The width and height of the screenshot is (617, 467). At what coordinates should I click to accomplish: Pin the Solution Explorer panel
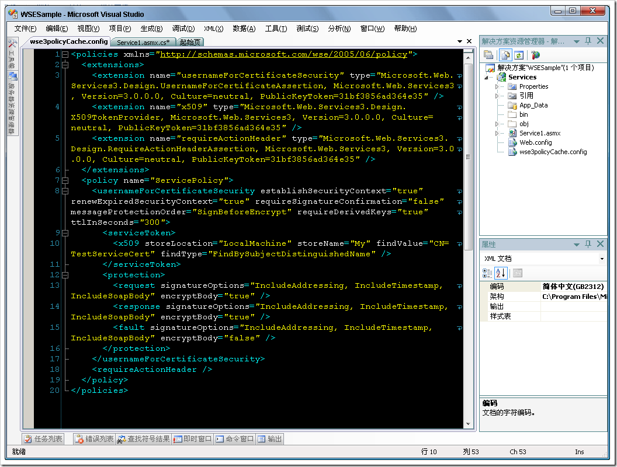588,41
